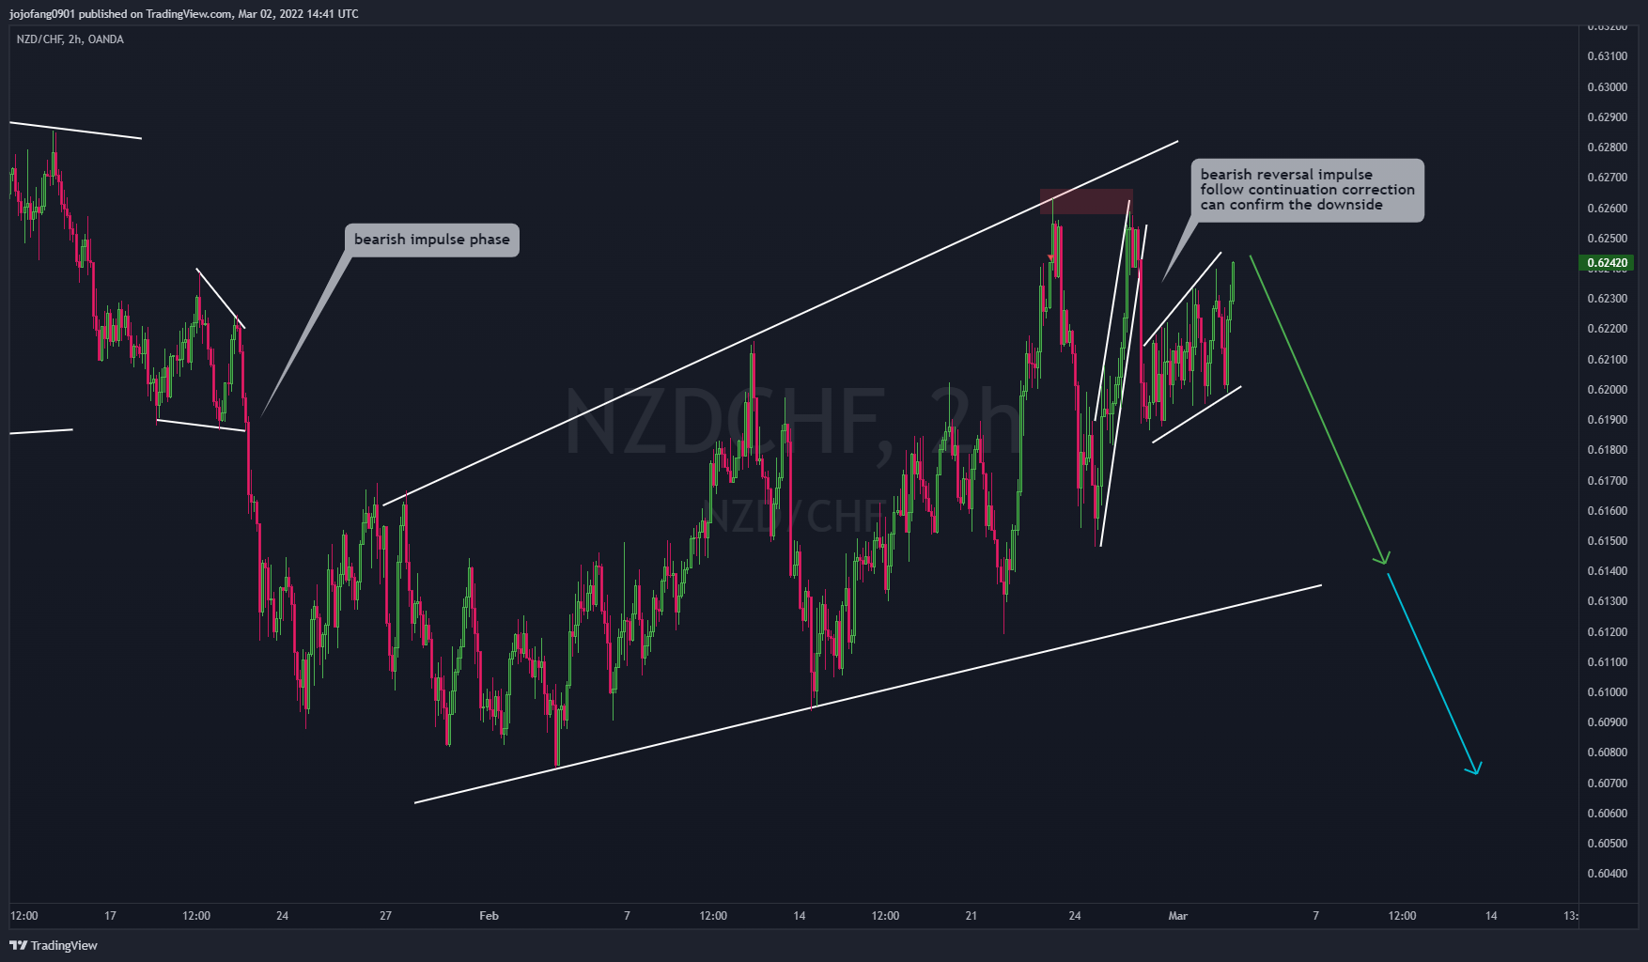
Task: Click the '21' date label on the time axis
Action: (972, 916)
